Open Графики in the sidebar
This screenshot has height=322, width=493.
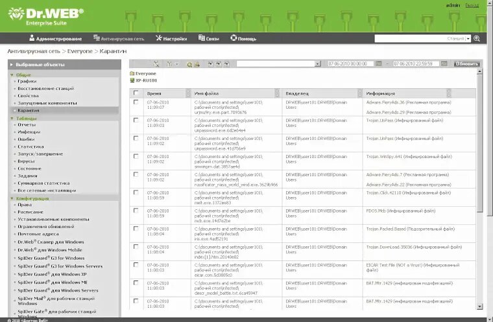(x=27, y=81)
